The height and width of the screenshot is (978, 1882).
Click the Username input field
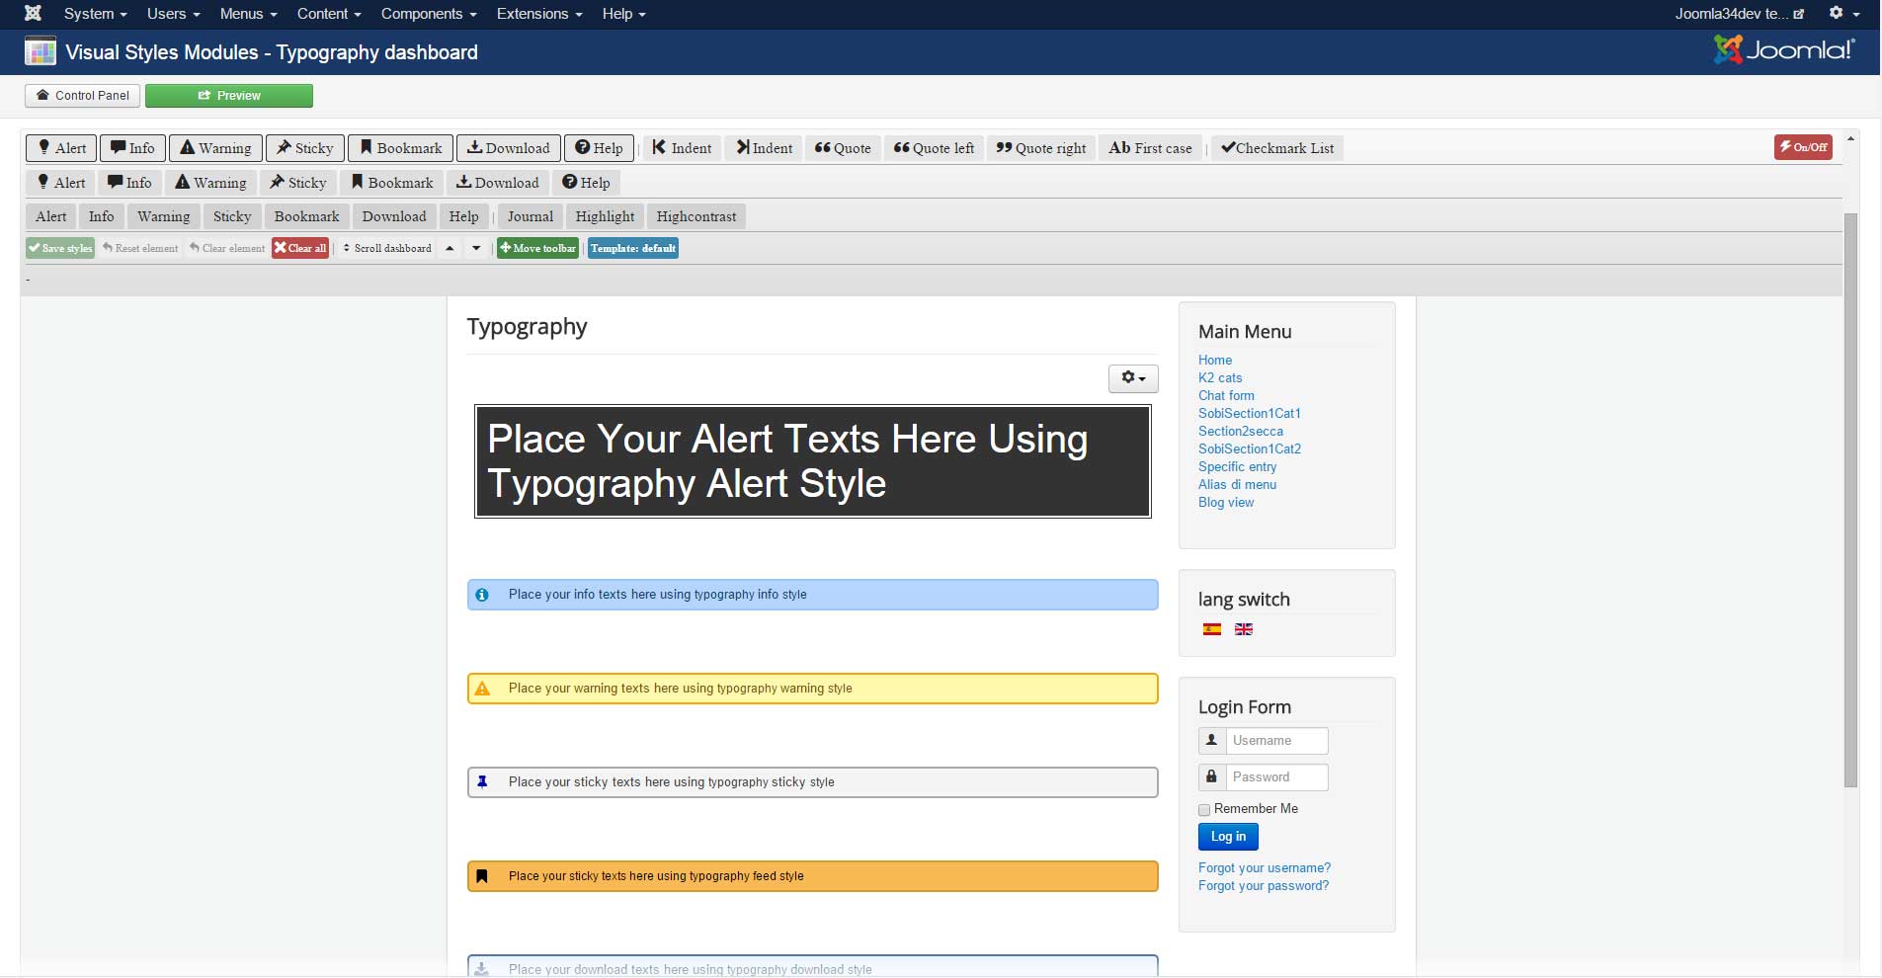point(1276,741)
